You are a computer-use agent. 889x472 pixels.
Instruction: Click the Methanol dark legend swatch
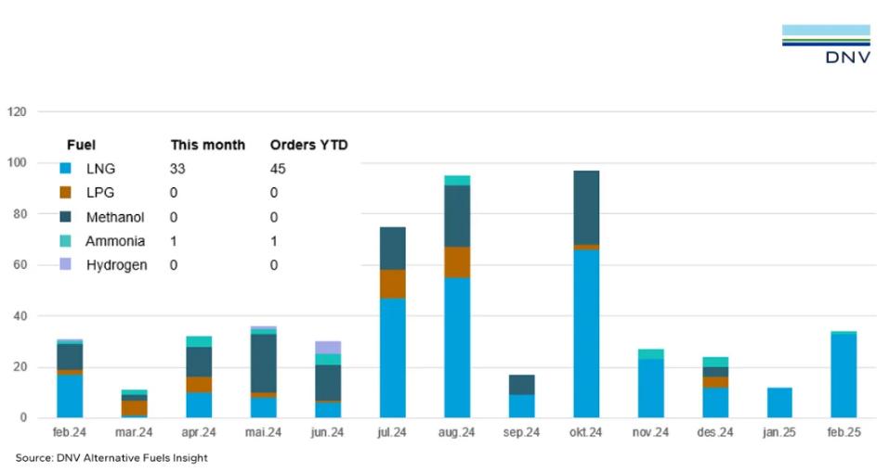[64, 217]
